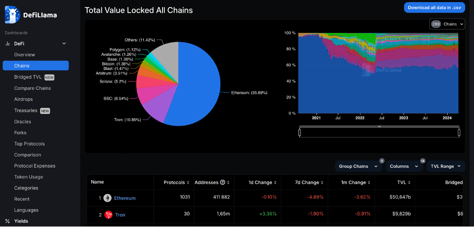Sort by 1d Change column arrows
Viewport: 474px width, 227px height.
(275, 182)
